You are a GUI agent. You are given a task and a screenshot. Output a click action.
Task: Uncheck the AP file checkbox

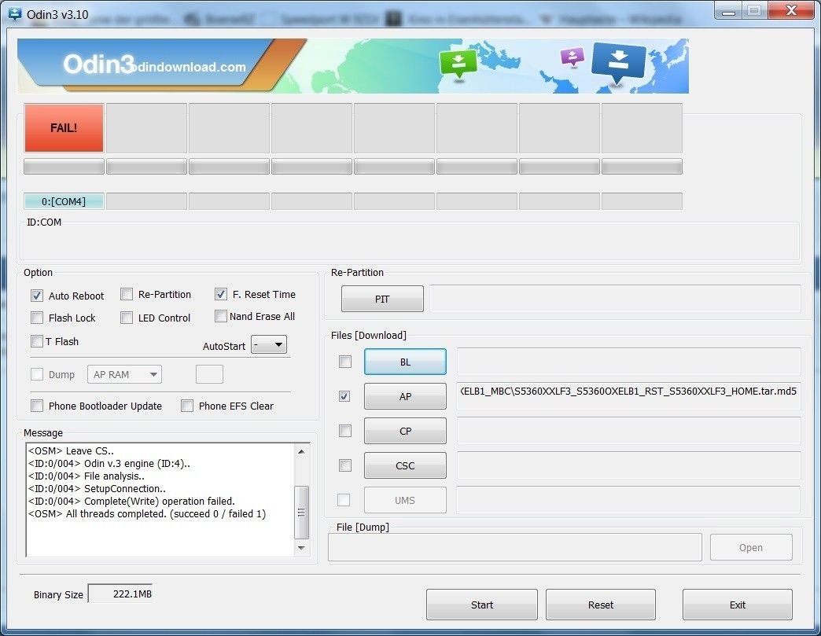click(x=344, y=396)
